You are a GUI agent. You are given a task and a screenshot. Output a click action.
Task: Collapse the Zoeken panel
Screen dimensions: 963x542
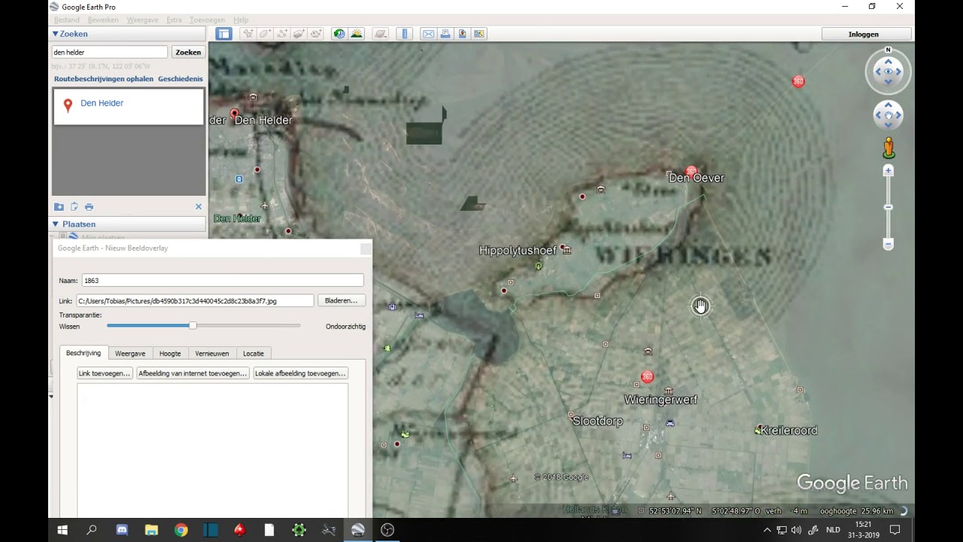(55, 34)
